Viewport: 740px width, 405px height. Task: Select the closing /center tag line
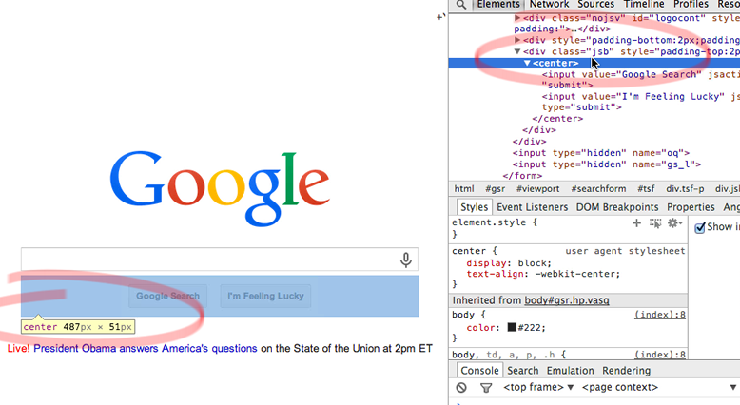[557, 118]
